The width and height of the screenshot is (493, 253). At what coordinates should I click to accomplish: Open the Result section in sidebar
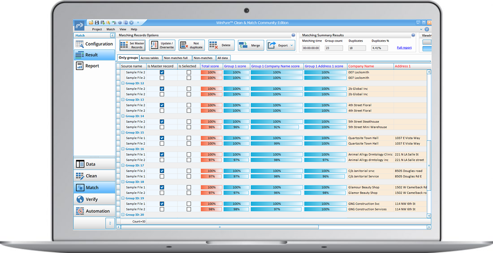point(94,55)
